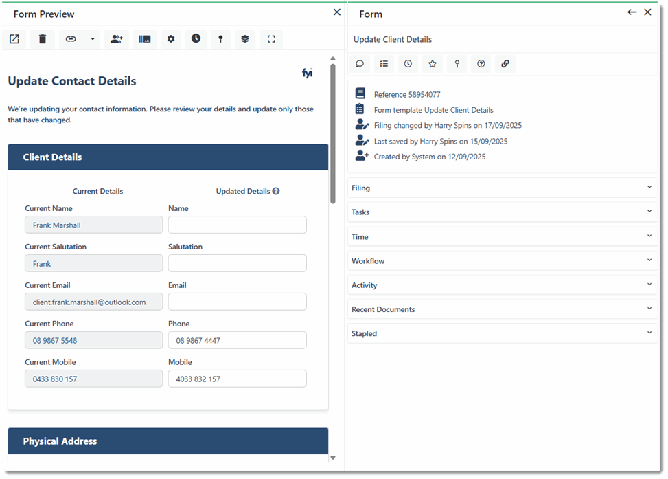This screenshot has height=479, width=668.
Task: Click the Created by user-plus icon
Action: tap(362, 155)
